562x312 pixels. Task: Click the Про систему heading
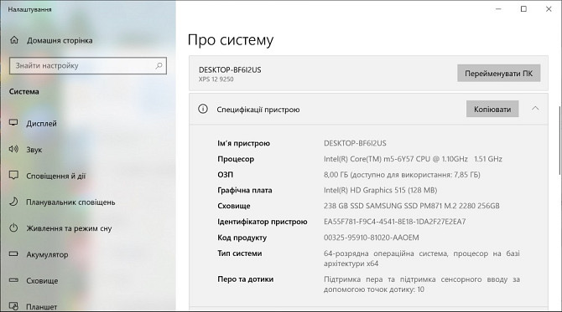click(231, 39)
